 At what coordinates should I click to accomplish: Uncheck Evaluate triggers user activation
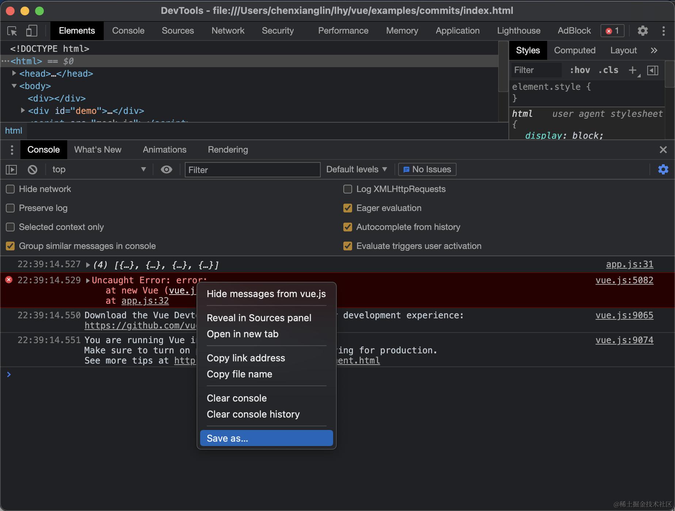(348, 246)
